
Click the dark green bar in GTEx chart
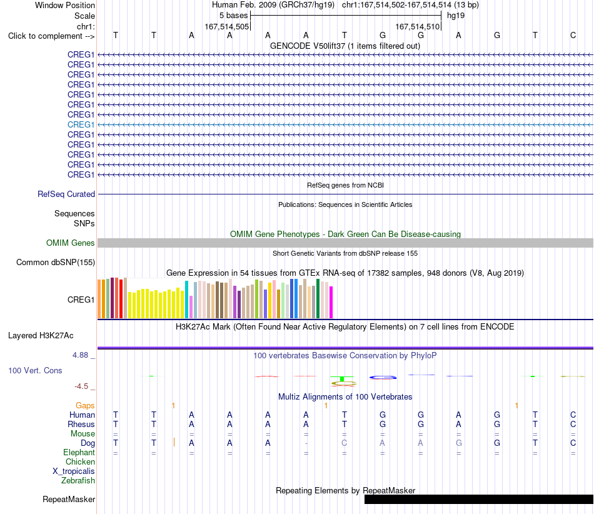click(x=318, y=298)
